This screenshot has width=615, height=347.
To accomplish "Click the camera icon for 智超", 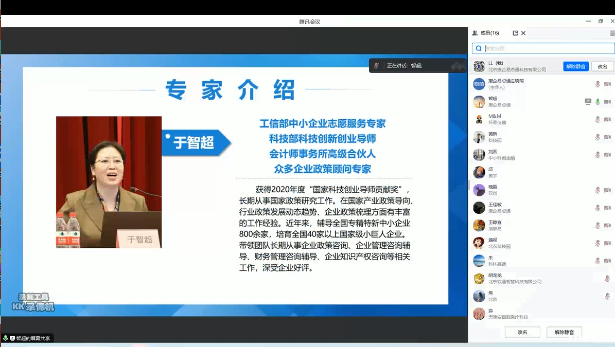I will 607,102.
